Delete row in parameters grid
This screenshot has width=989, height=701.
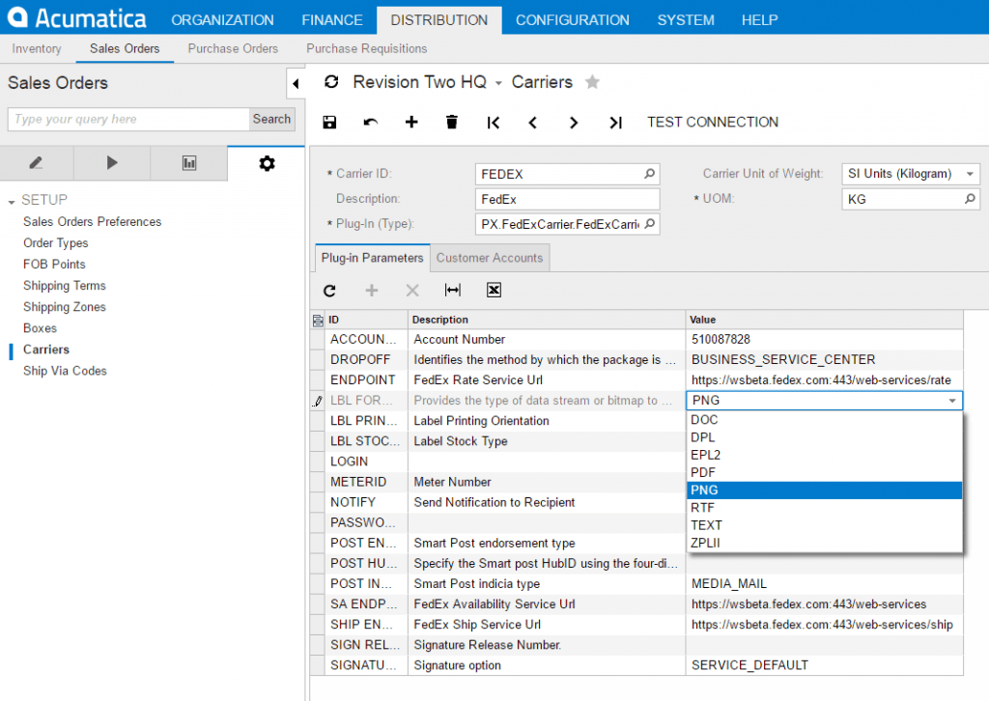coord(412,290)
